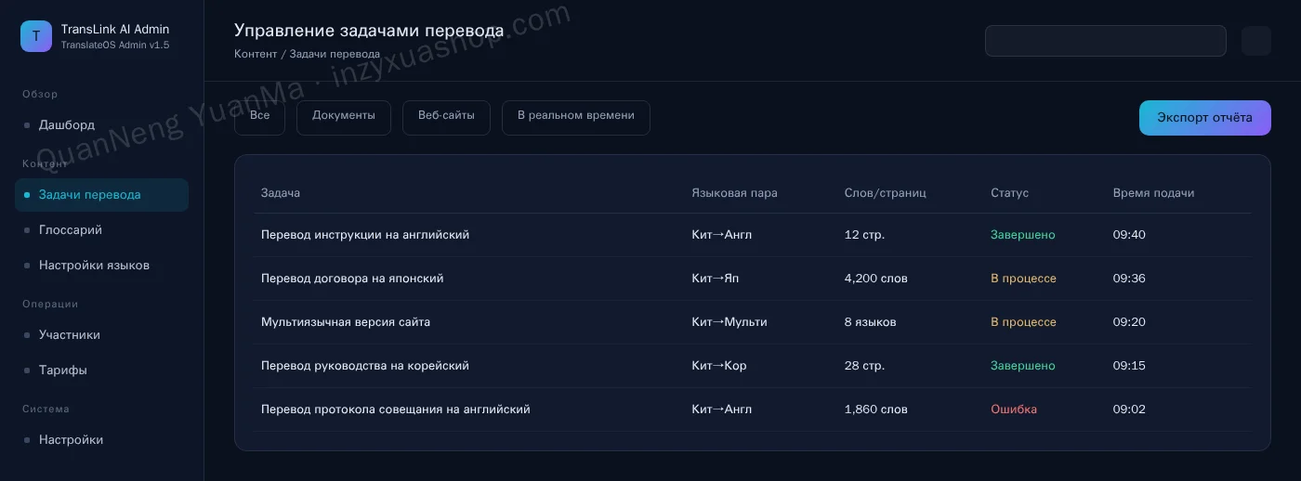Viewport: 1301px width, 481px height.
Task: Select the Все filter tab
Action: pyautogui.click(x=260, y=118)
